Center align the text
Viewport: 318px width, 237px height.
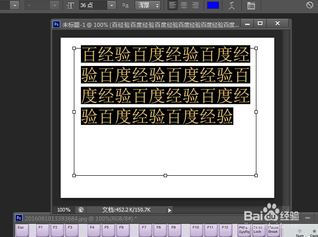(184, 5)
